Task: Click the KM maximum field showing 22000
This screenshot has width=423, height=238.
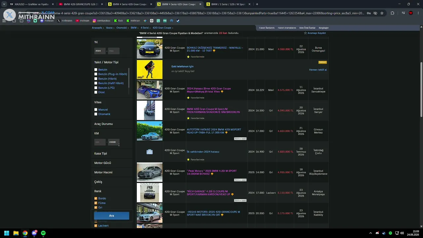Action: coord(114,142)
